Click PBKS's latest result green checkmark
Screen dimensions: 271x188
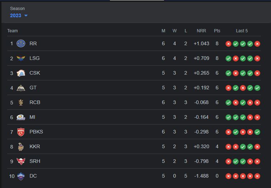(257, 132)
